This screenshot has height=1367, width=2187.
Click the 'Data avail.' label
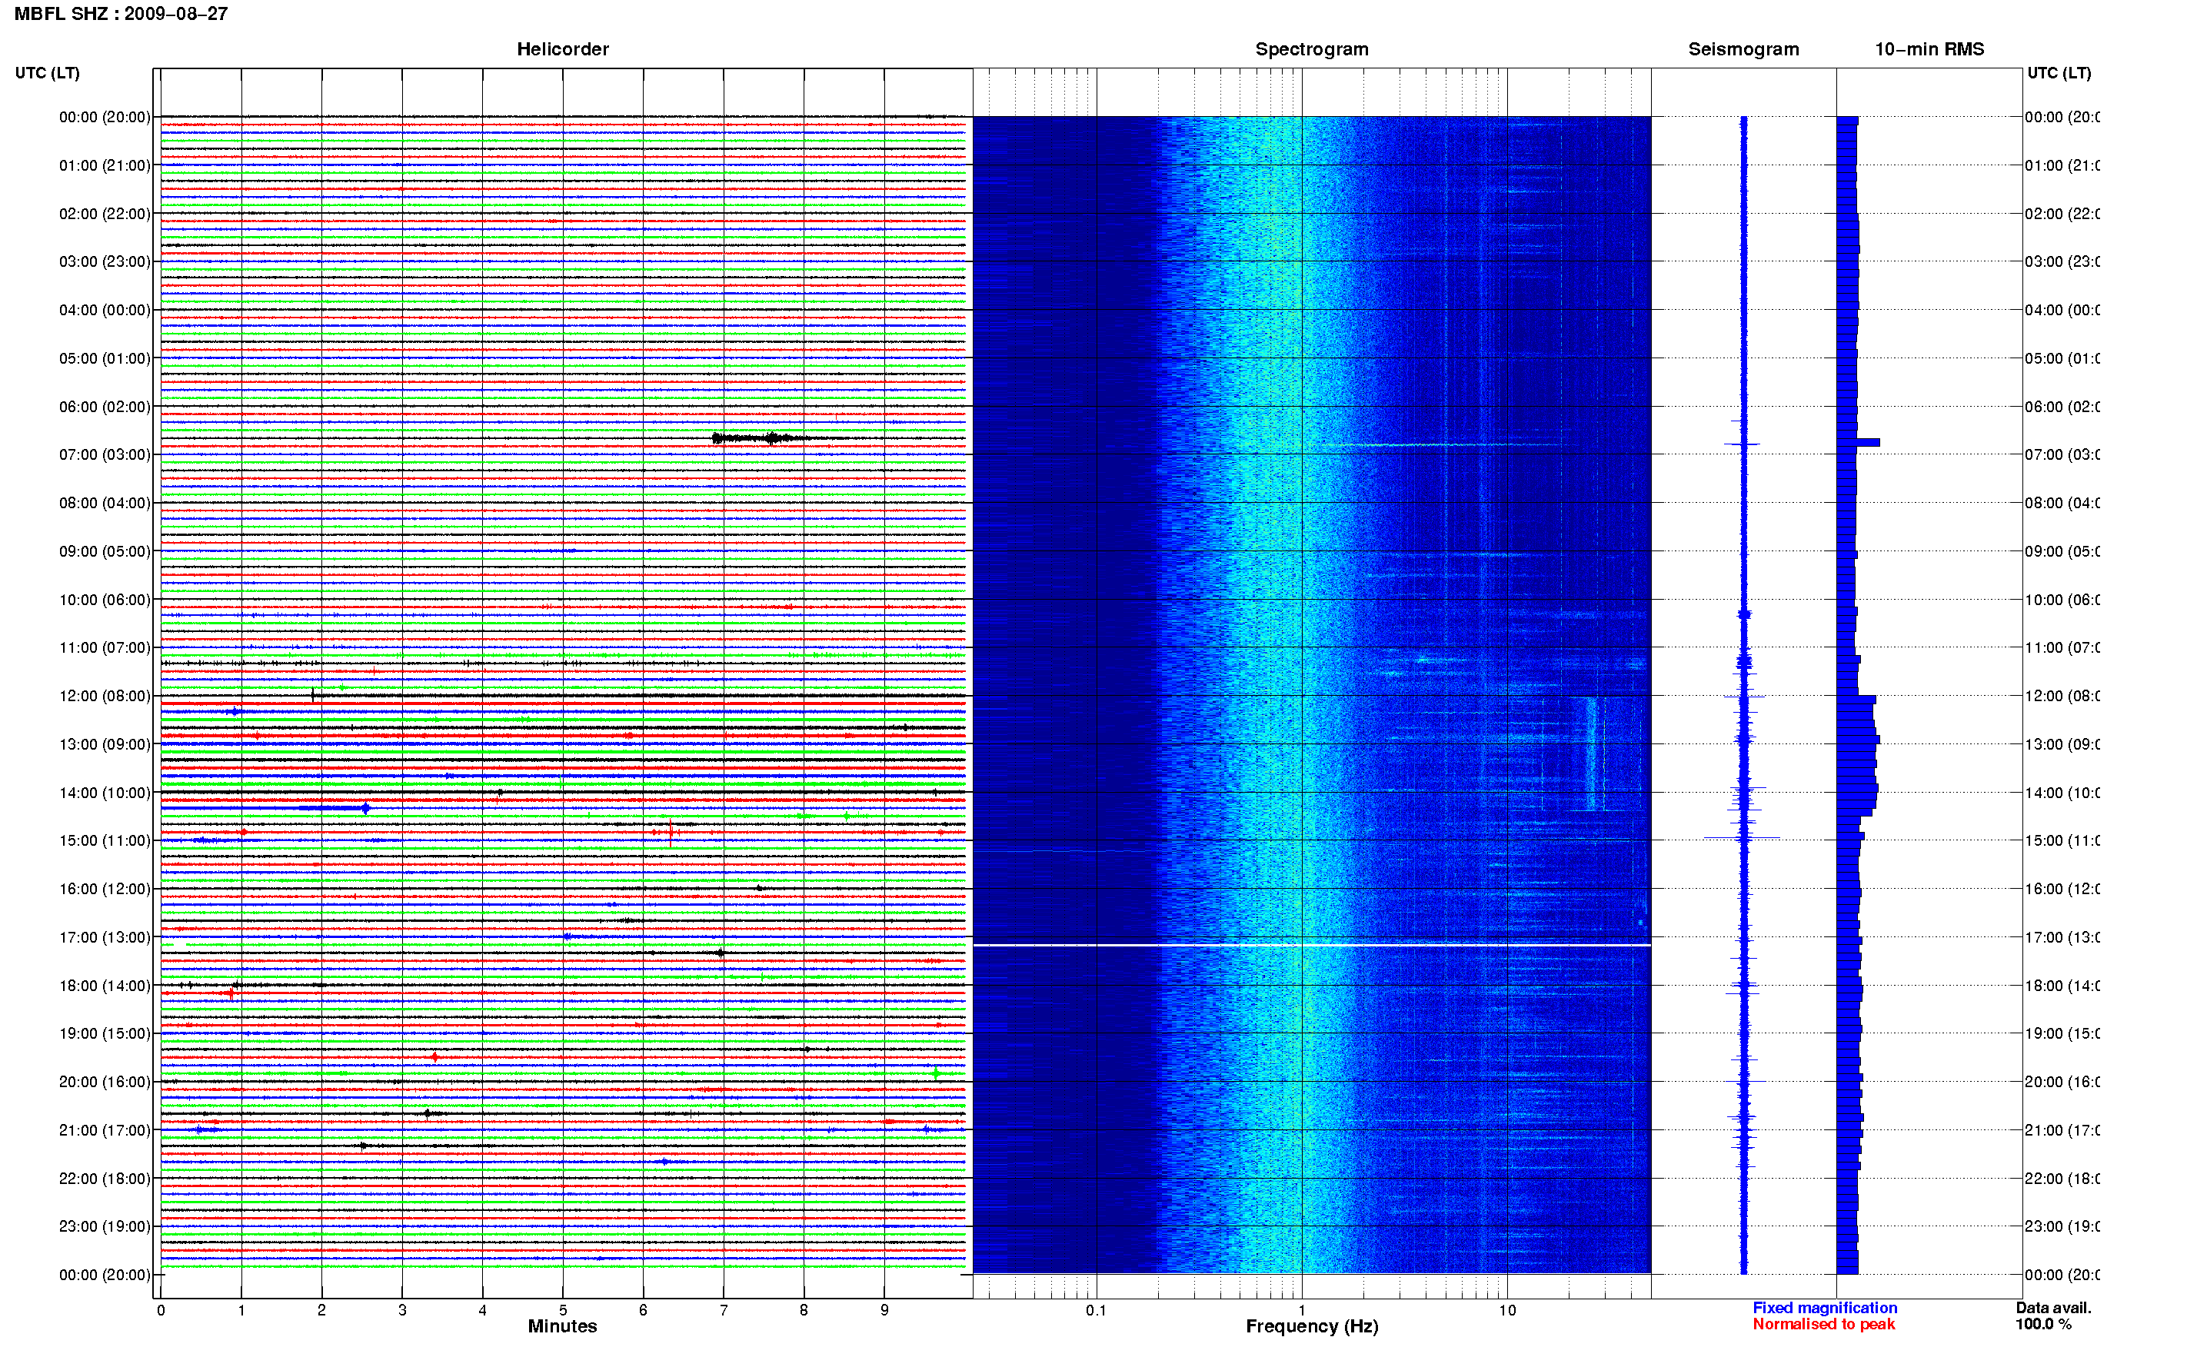[x=2053, y=1307]
